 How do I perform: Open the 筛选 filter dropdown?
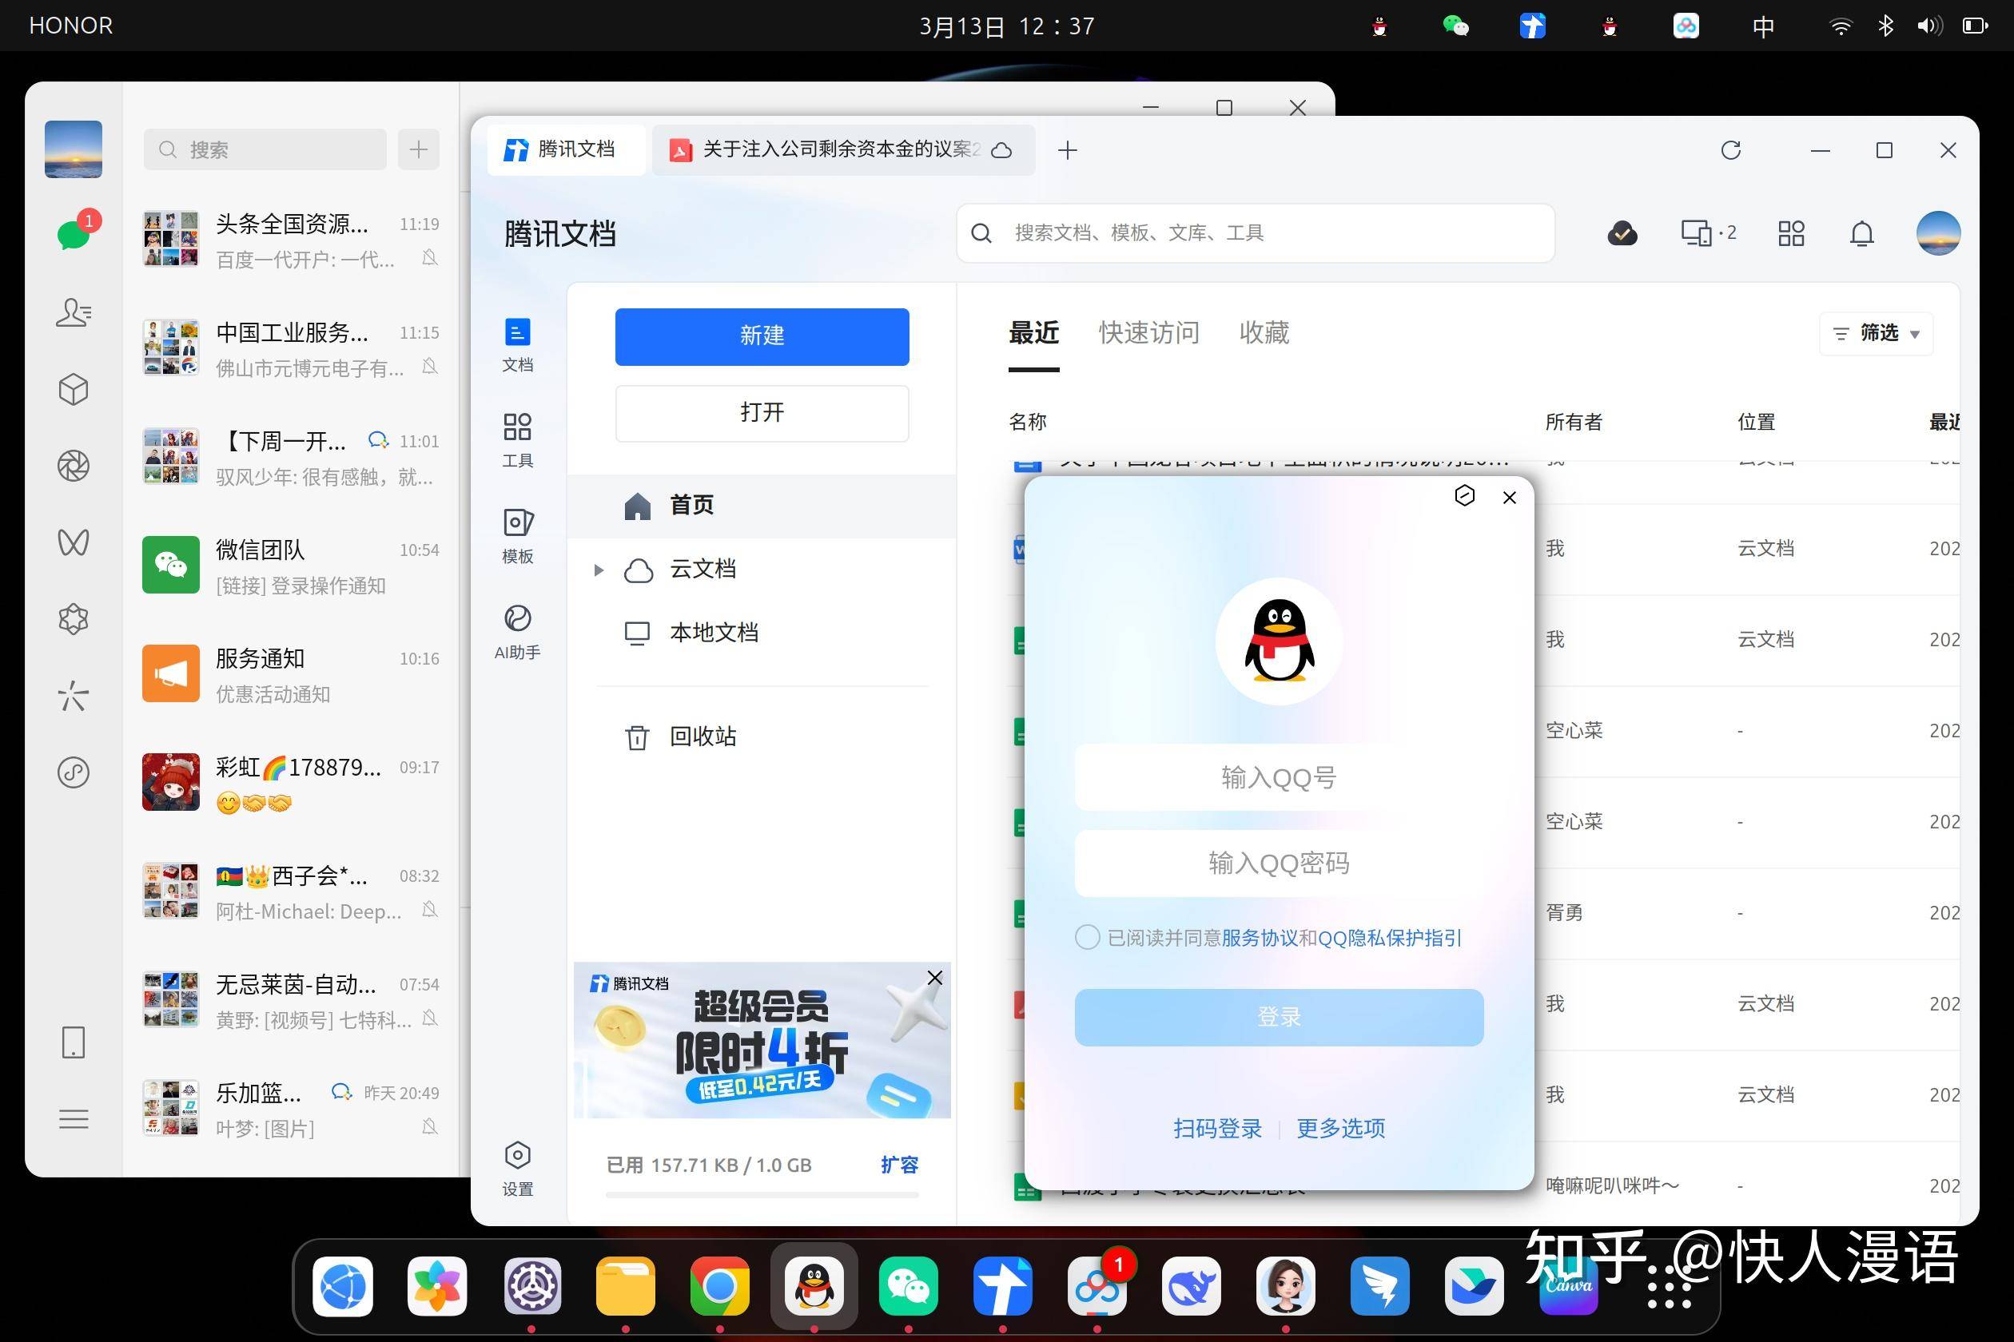click(x=1875, y=333)
